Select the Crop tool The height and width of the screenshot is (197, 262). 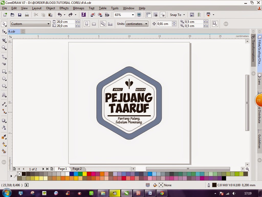pyautogui.click(x=4, y=40)
